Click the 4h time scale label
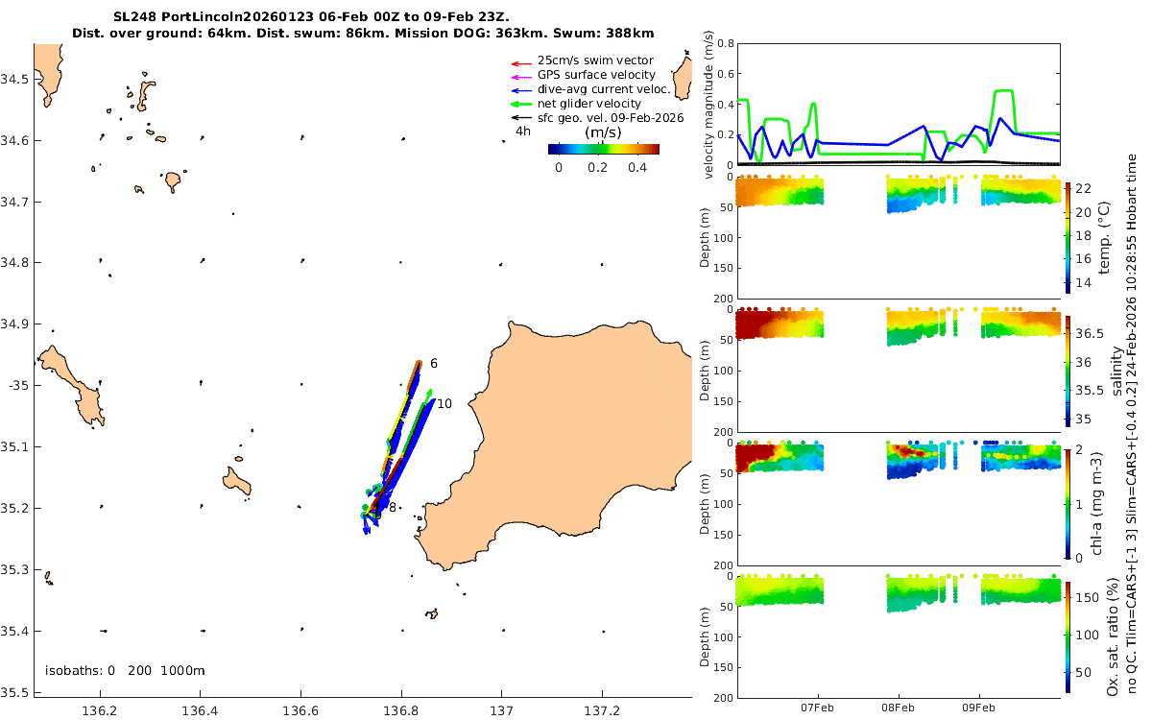1152x720 pixels. click(x=523, y=132)
